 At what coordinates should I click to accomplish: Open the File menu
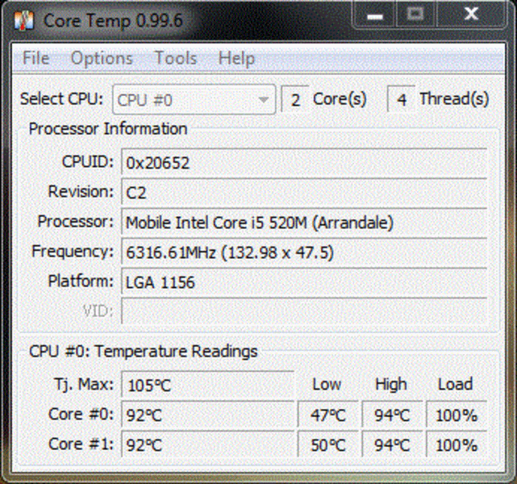pyautogui.click(x=36, y=58)
